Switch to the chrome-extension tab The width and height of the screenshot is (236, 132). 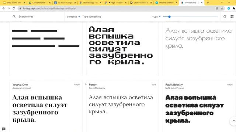coord(166,3)
